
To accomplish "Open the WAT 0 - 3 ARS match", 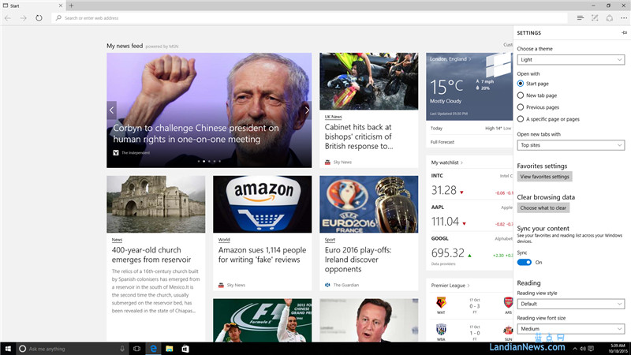I will (471, 306).
